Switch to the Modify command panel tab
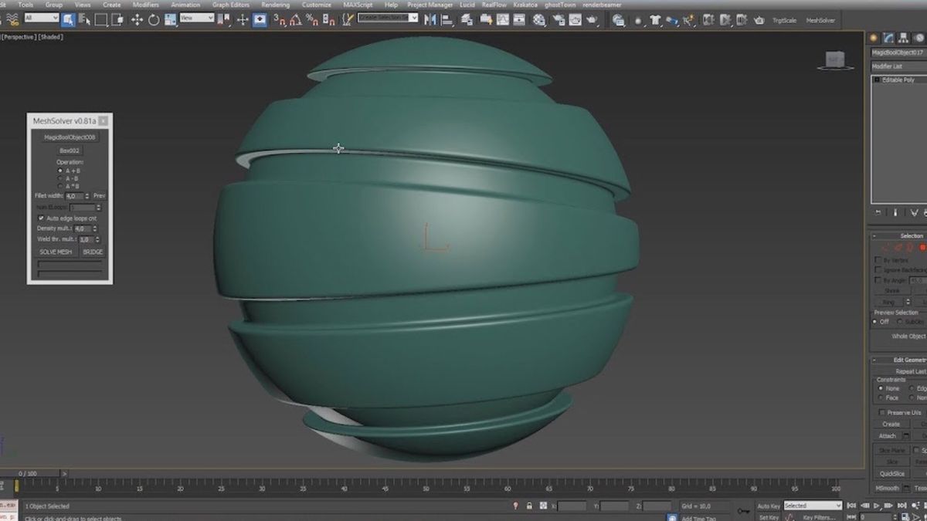 [x=889, y=37]
